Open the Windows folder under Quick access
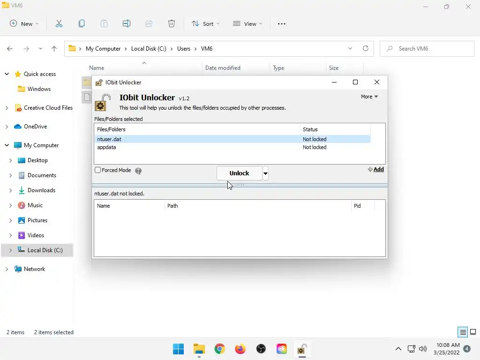 pyautogui.click(x=39, y=89)
